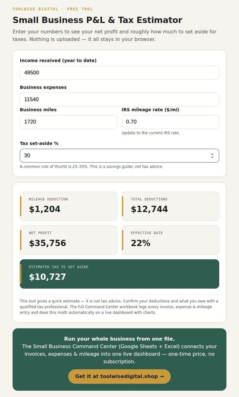Select the Estimated Tax to Set Aside panel

119,274
